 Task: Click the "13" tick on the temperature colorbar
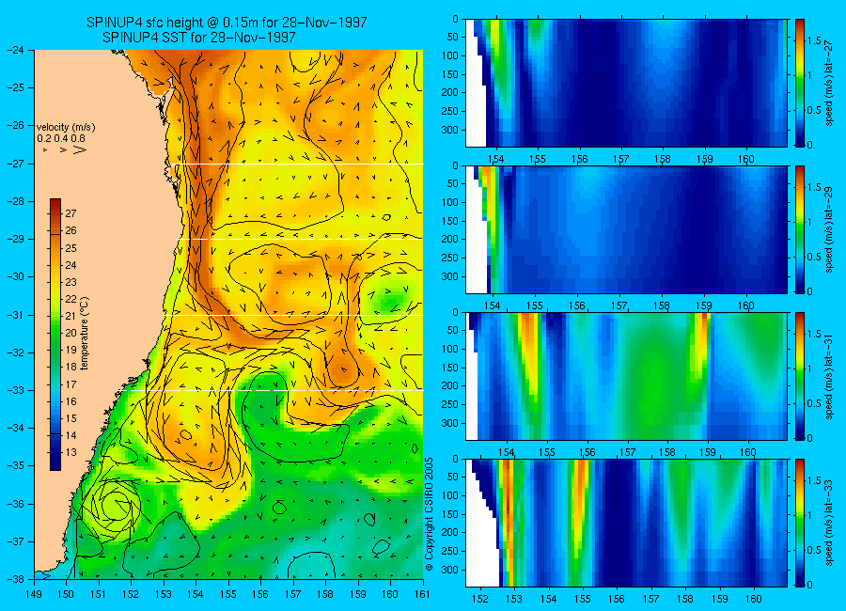click(x=70, y=452)
